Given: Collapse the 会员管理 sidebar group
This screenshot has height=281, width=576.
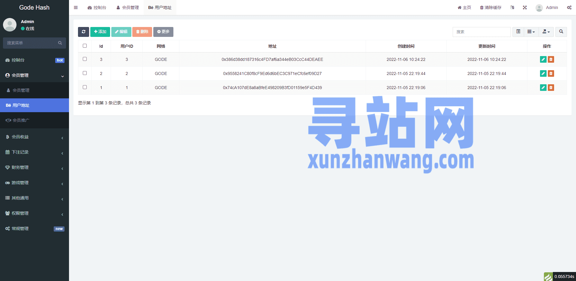Looking at the screenshot, I should pyautogui.click(x=34, y=75).
